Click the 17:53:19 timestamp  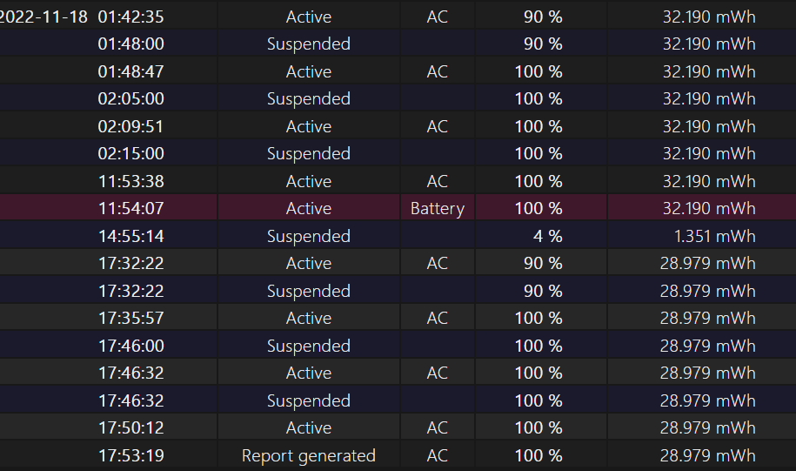(x=131, y=455)
